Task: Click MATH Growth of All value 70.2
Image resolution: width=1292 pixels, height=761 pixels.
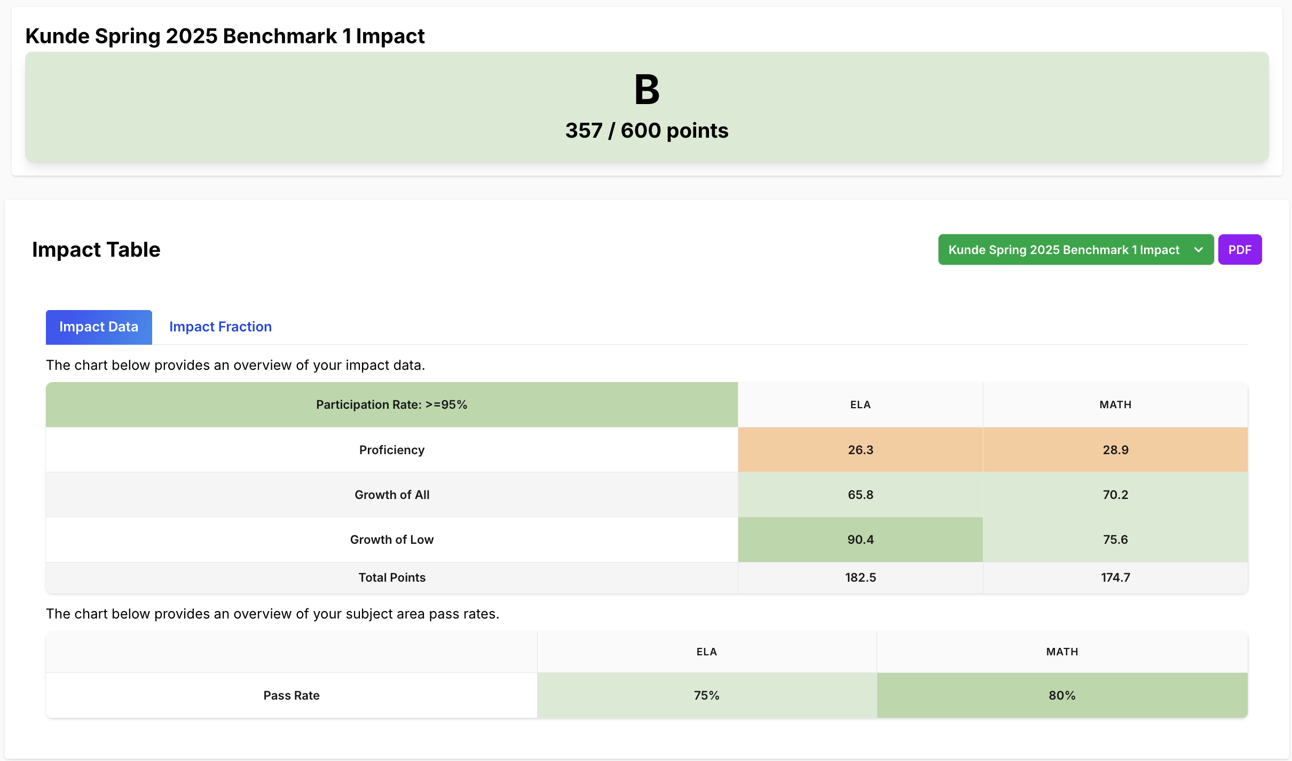Action: pyautogui.click(x=1115, y=495)
